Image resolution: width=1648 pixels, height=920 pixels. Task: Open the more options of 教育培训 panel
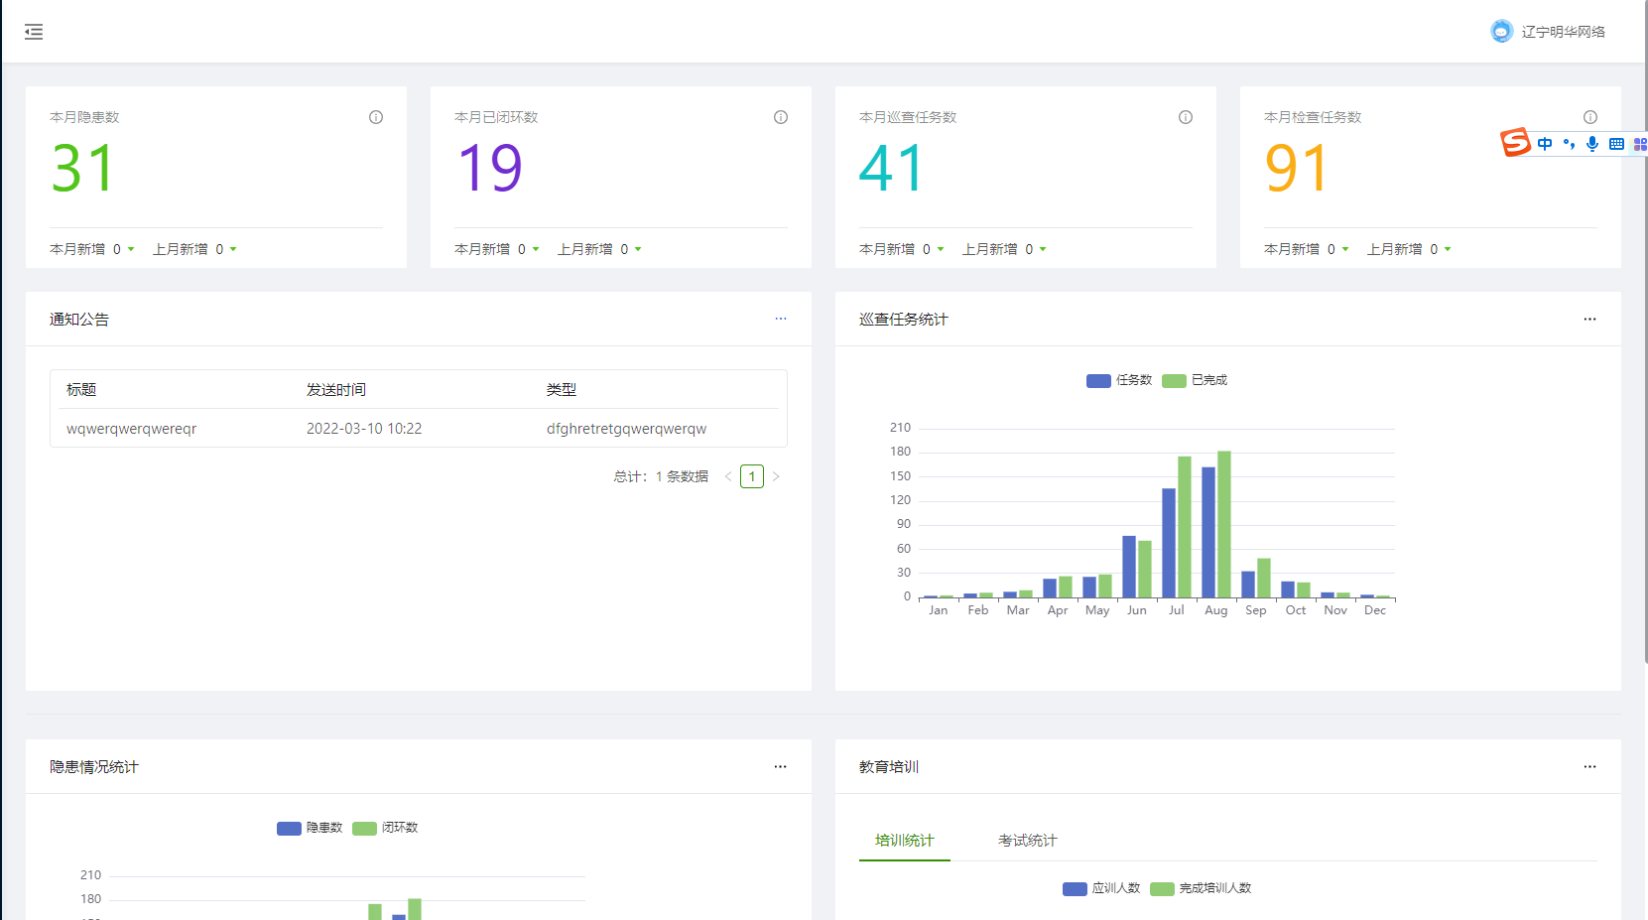pos(1590,766)
